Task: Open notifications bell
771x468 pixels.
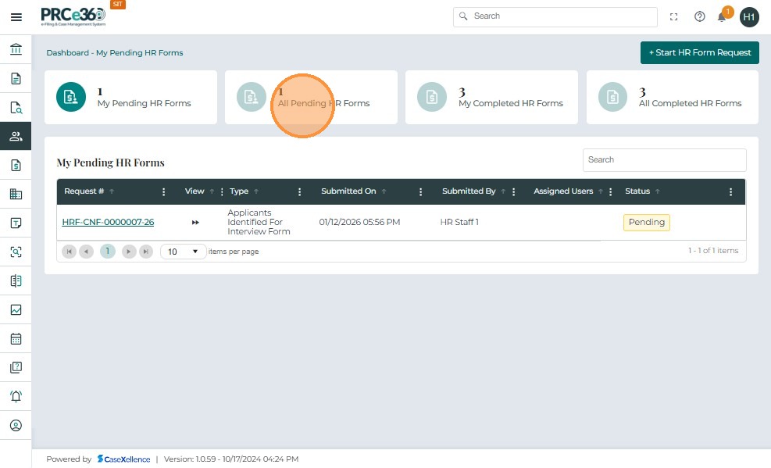Action: click(722, 17)
